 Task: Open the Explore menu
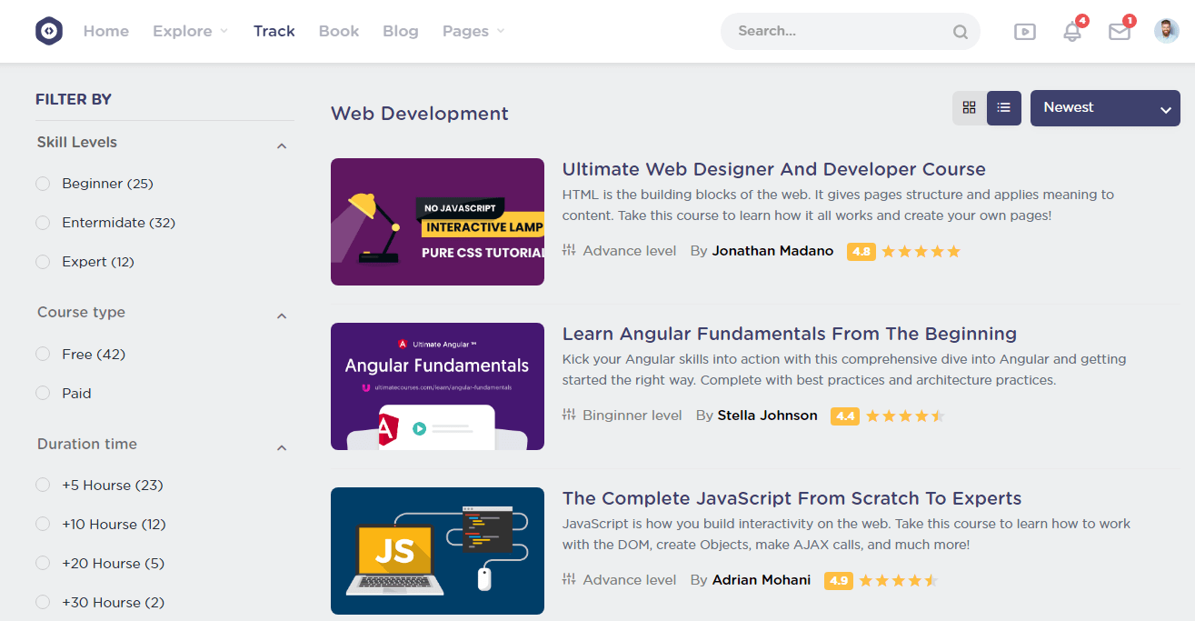pos(190,31)
